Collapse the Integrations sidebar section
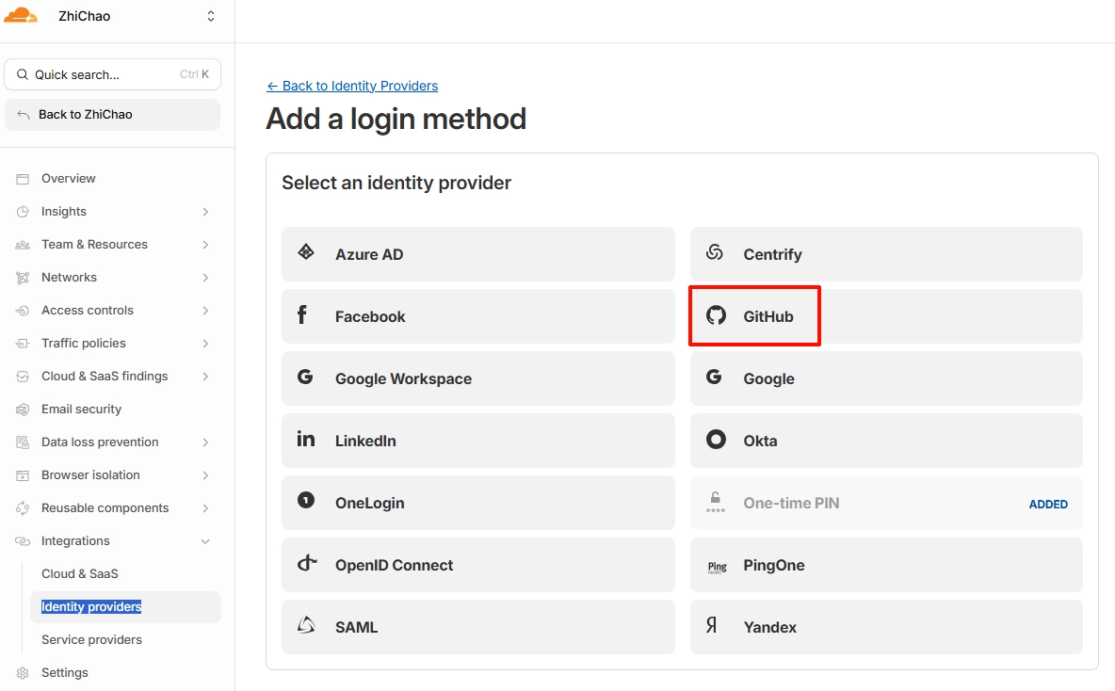 (x=205, y=541)
